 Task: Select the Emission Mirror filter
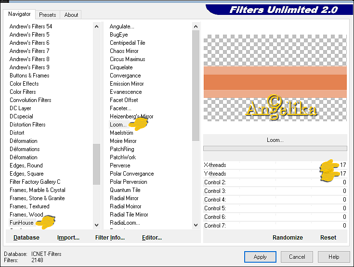(127, 84)
